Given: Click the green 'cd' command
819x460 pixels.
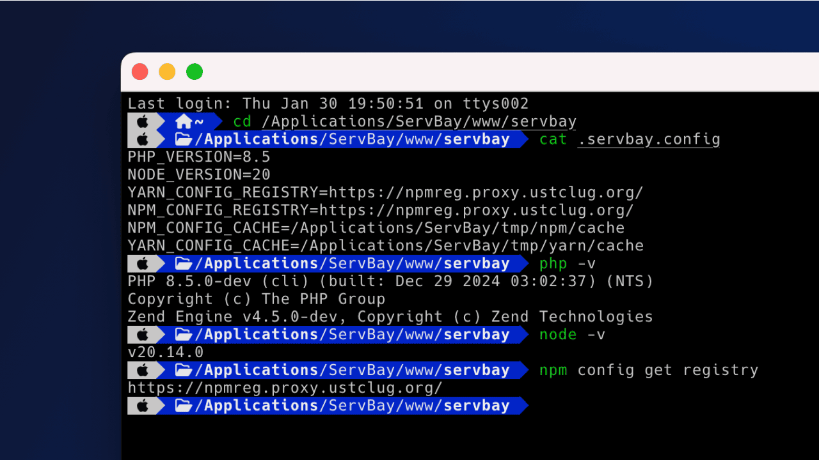Looking at the screenshot, I should click(243, 121).
